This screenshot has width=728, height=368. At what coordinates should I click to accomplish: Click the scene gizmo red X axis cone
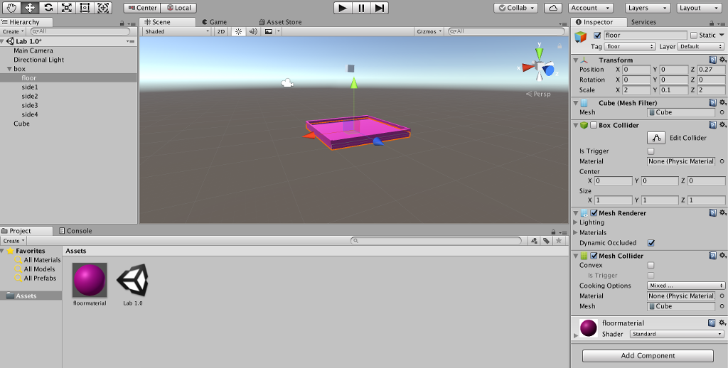528,67
